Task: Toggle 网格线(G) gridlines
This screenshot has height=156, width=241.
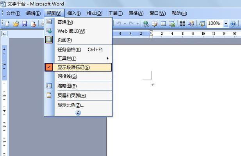Action: click(x=78, y=76)
